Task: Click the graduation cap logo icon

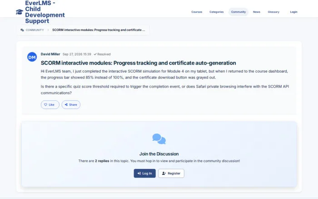Action: click(x=20, y=12)
